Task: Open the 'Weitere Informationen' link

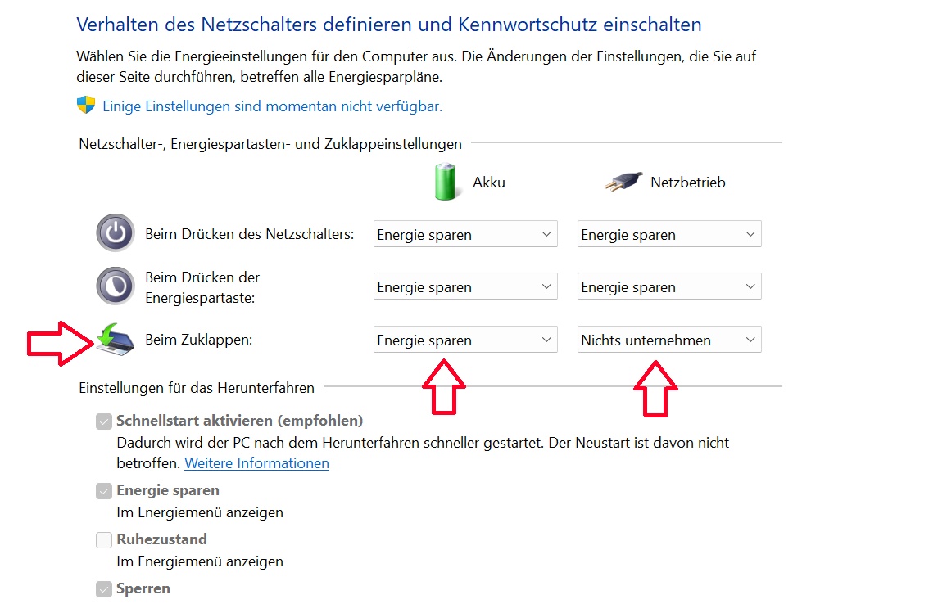Action: pyautogui.click(x=256, y=463)
